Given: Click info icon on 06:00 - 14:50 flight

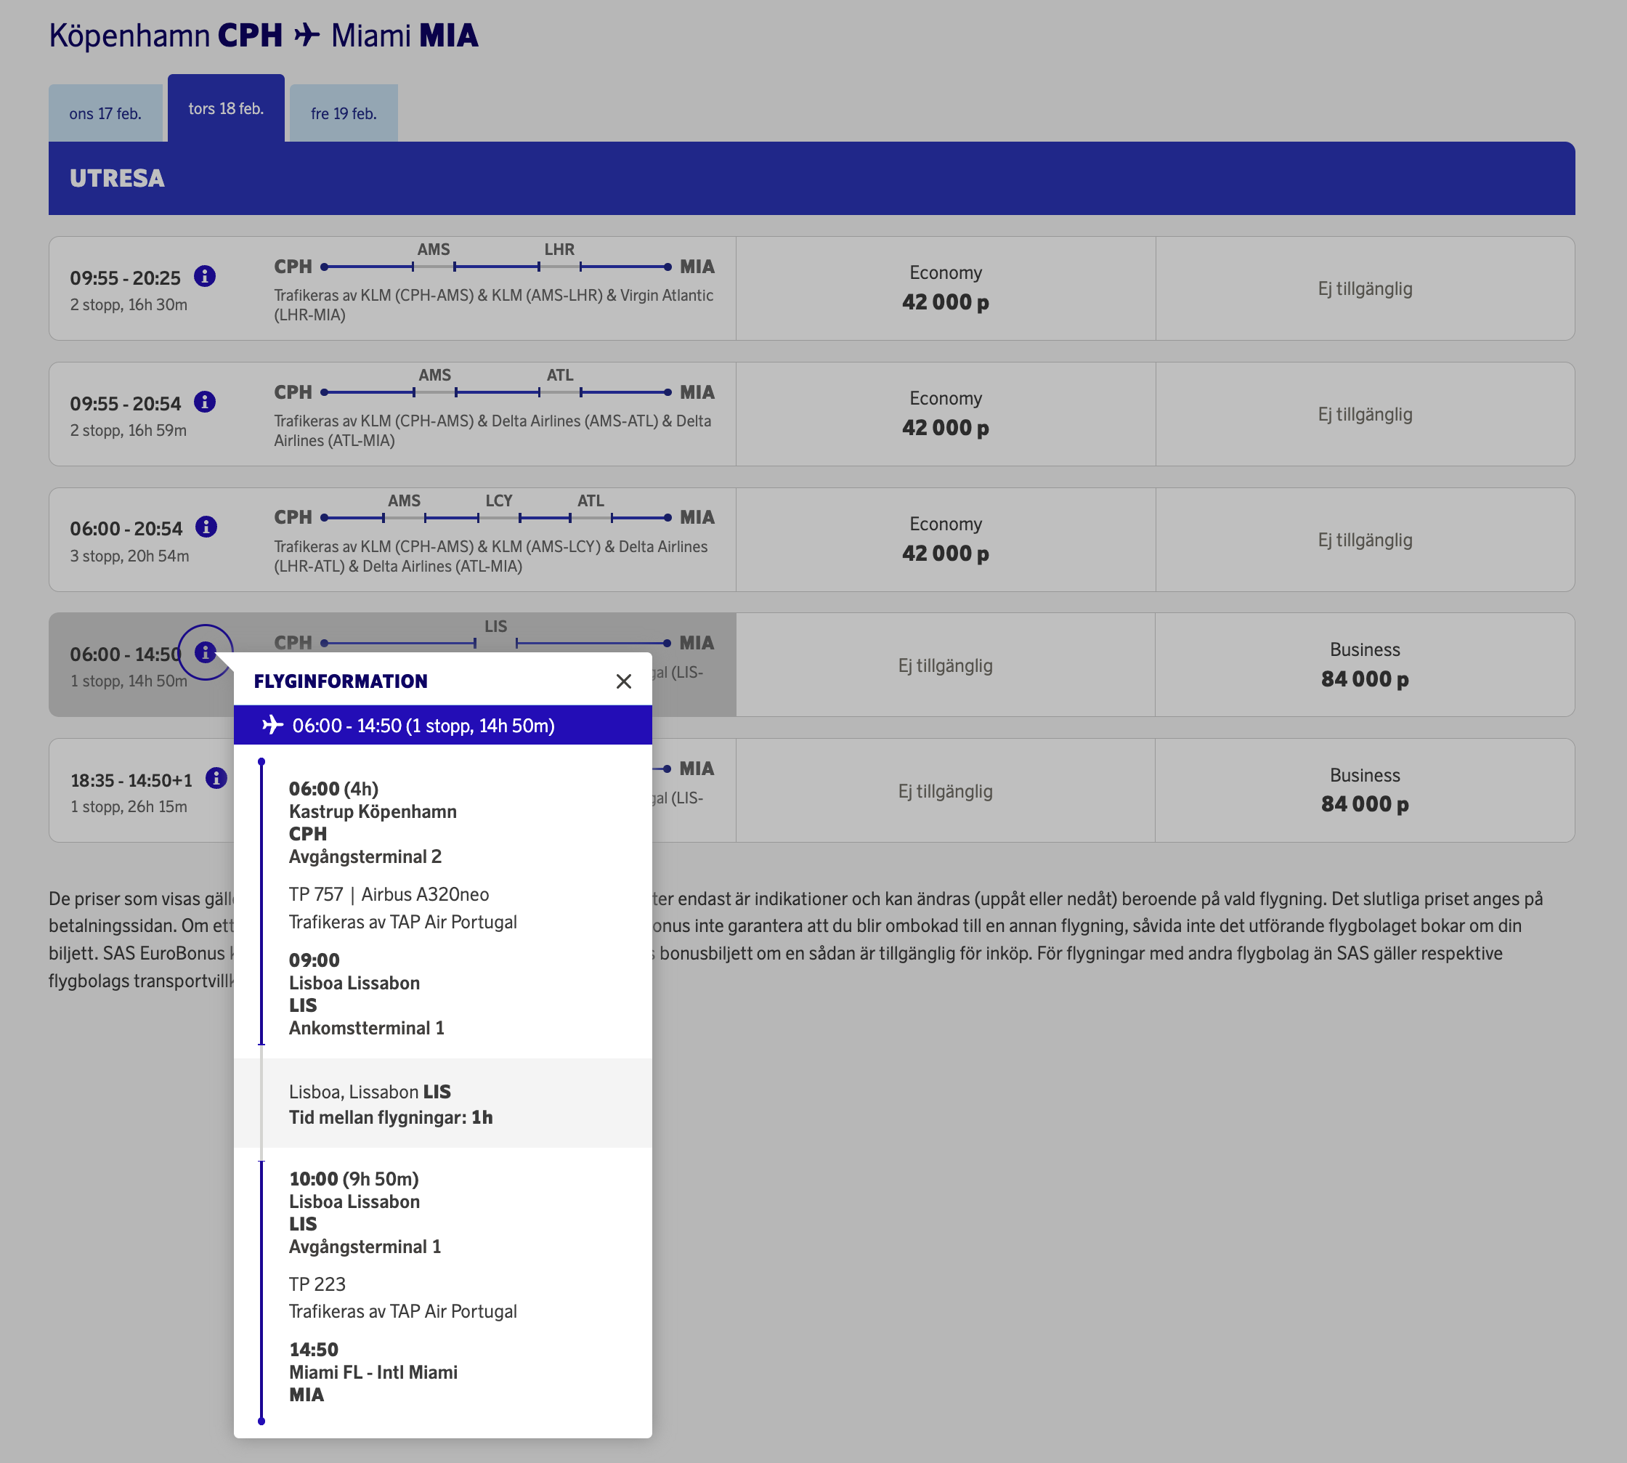Looking at the screenshot, I should [205, 653].
